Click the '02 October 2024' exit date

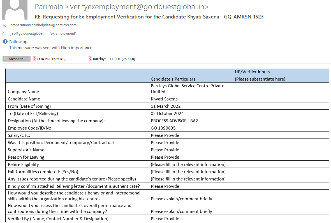167,113
